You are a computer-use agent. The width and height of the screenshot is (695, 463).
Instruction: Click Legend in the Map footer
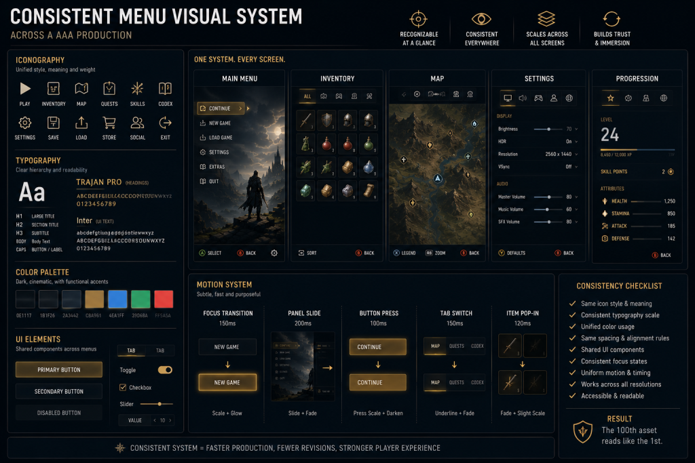pos(405,253)
